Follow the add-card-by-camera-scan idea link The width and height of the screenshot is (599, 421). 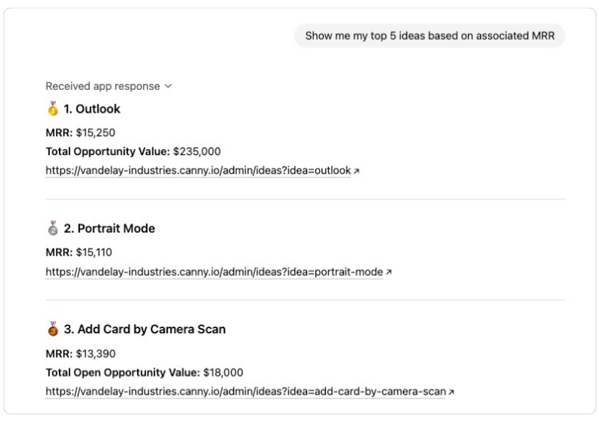(x=245, y=392)
